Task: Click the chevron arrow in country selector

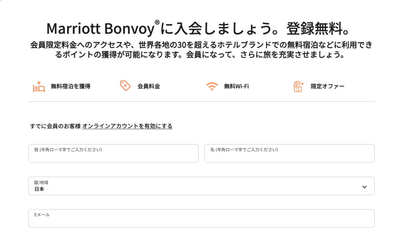Action: (365, 187)
